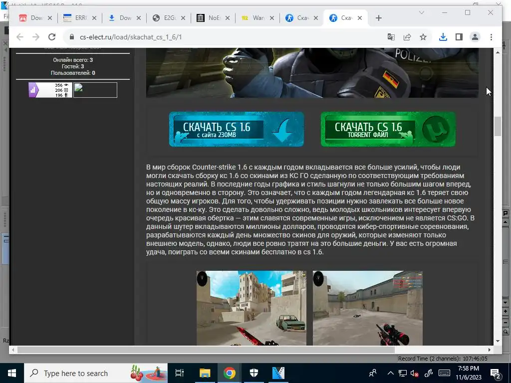Open Chrome three-dot menu
The width and height of the screenshot is (511, 383).
pyautogui.click(x=491, y=37)
